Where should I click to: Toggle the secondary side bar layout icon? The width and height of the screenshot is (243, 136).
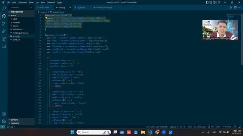(214, 2)
